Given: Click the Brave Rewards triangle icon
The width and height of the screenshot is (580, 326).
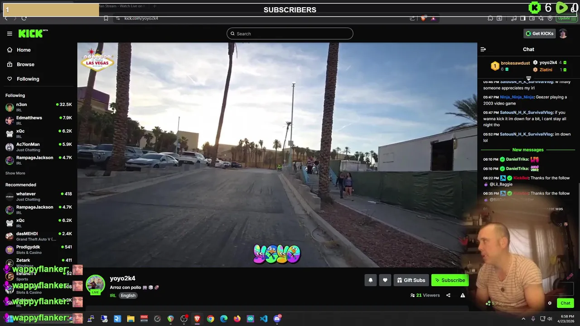Looking at the screenshot, I should click(x=433, y=18).
